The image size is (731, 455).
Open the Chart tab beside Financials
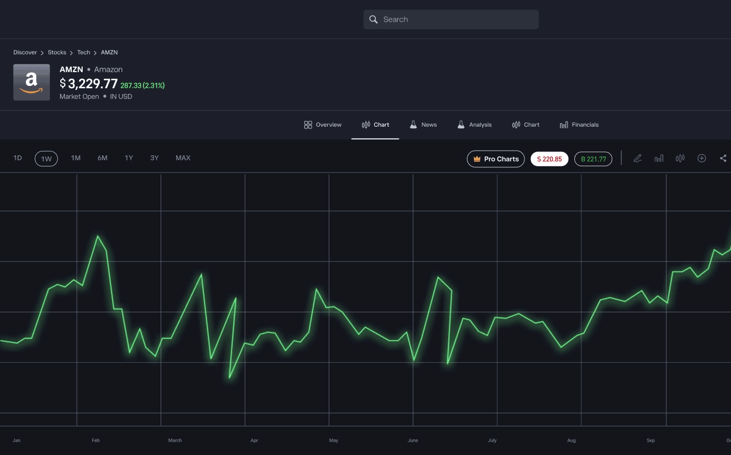[526, 125]
